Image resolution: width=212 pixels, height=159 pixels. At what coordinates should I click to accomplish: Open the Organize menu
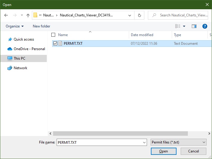coord(15,26)
